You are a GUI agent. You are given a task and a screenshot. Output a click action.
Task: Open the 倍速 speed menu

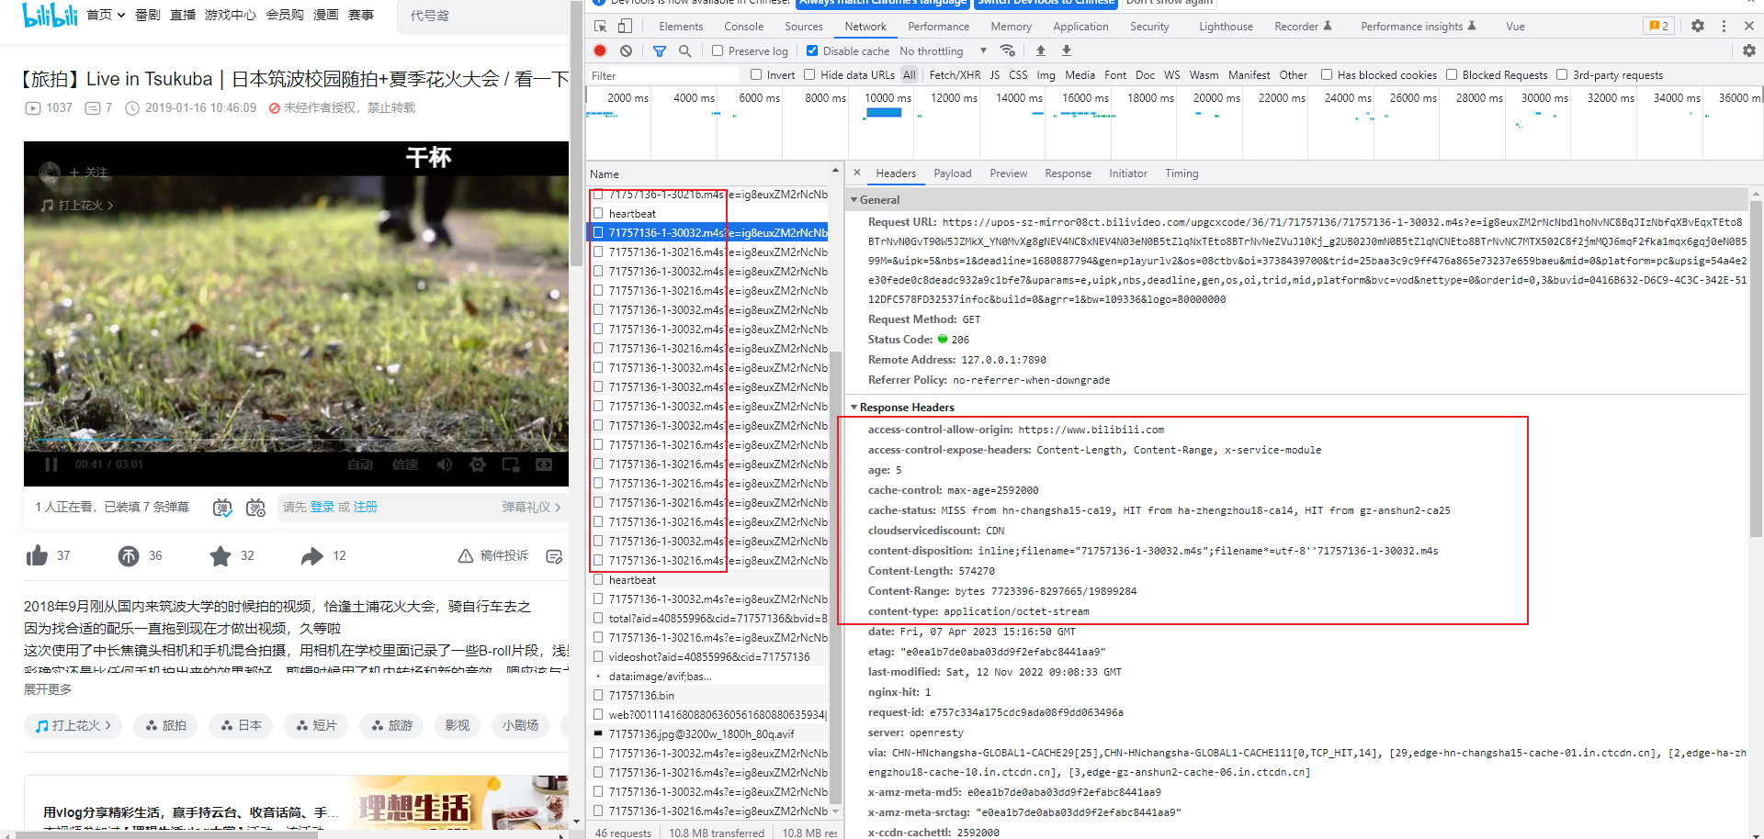(405, 464)
